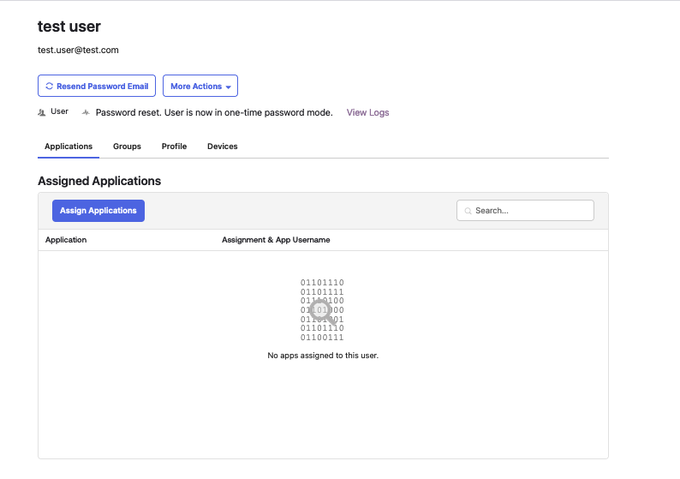Click the binary magnifying glass empty-state graphic
680x479 pixels.
click(x=322, y=309)
